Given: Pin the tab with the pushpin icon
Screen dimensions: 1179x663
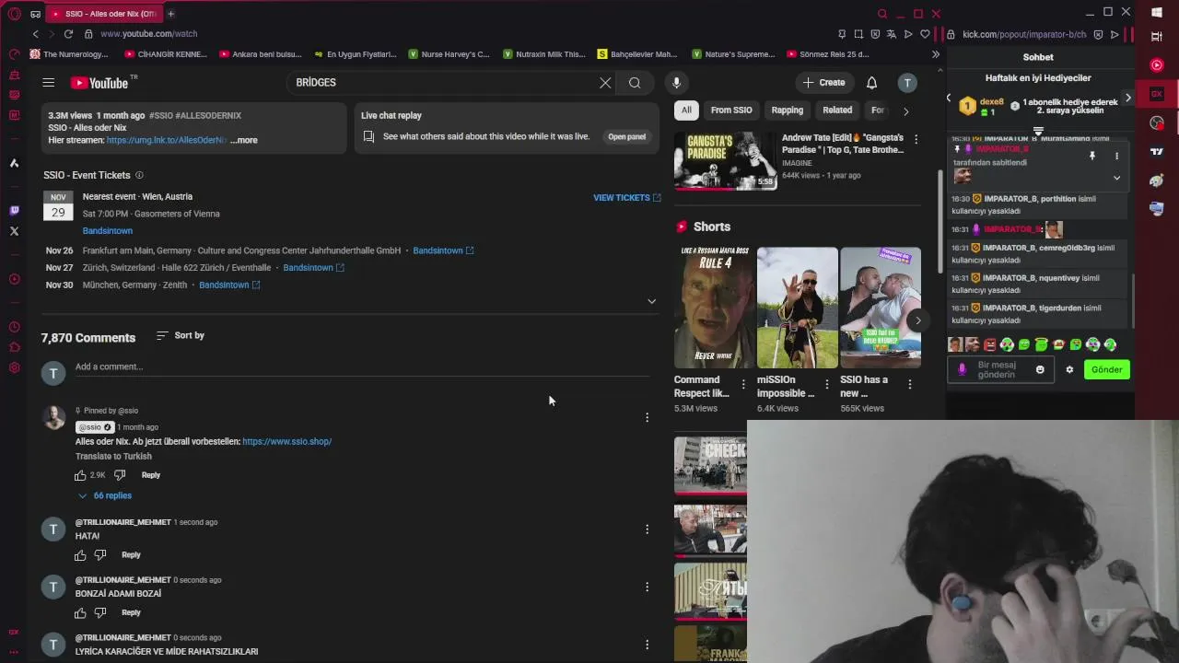Looking at the screenshot, I should click(x=841, y=34).
